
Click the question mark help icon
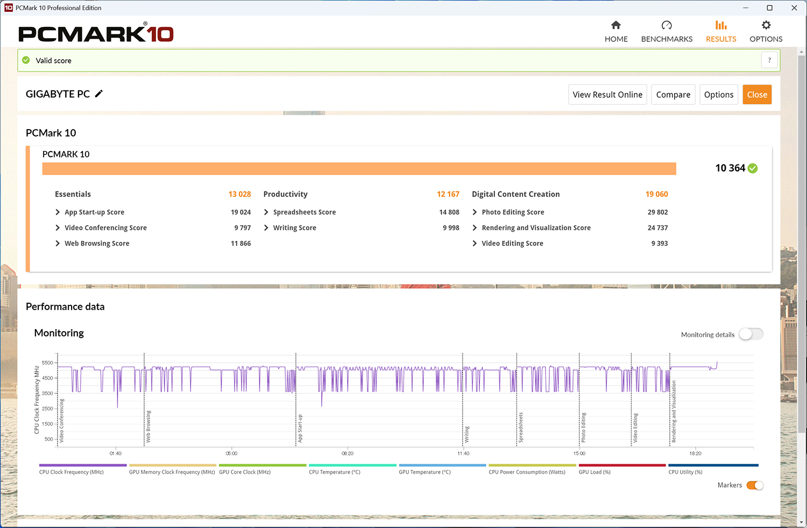coord(769,60)
